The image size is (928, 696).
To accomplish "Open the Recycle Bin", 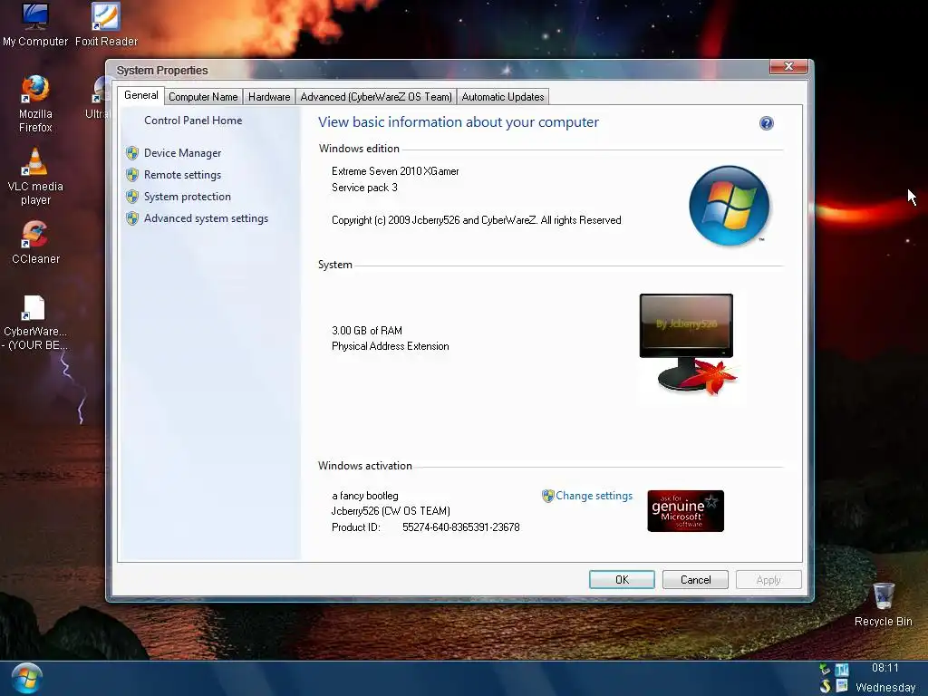I will (x=883, y=604).
